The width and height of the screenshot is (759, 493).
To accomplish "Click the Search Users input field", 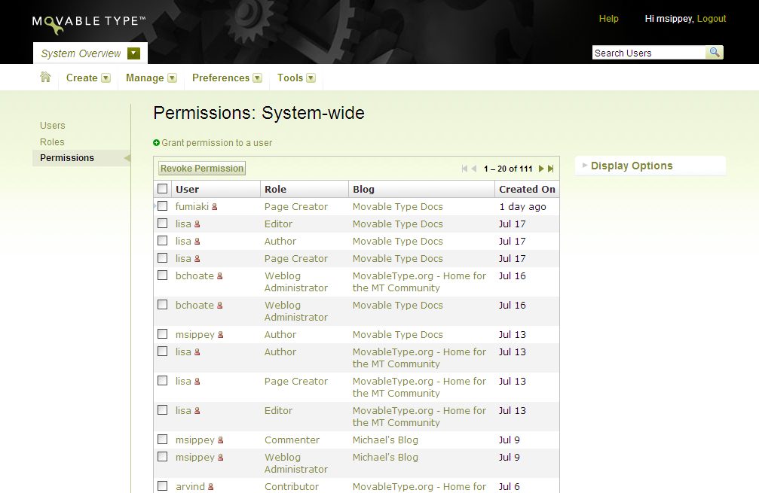I will point(648,53).
